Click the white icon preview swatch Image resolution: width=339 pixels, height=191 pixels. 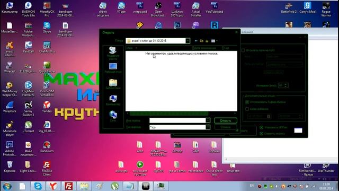coord(298,131)
